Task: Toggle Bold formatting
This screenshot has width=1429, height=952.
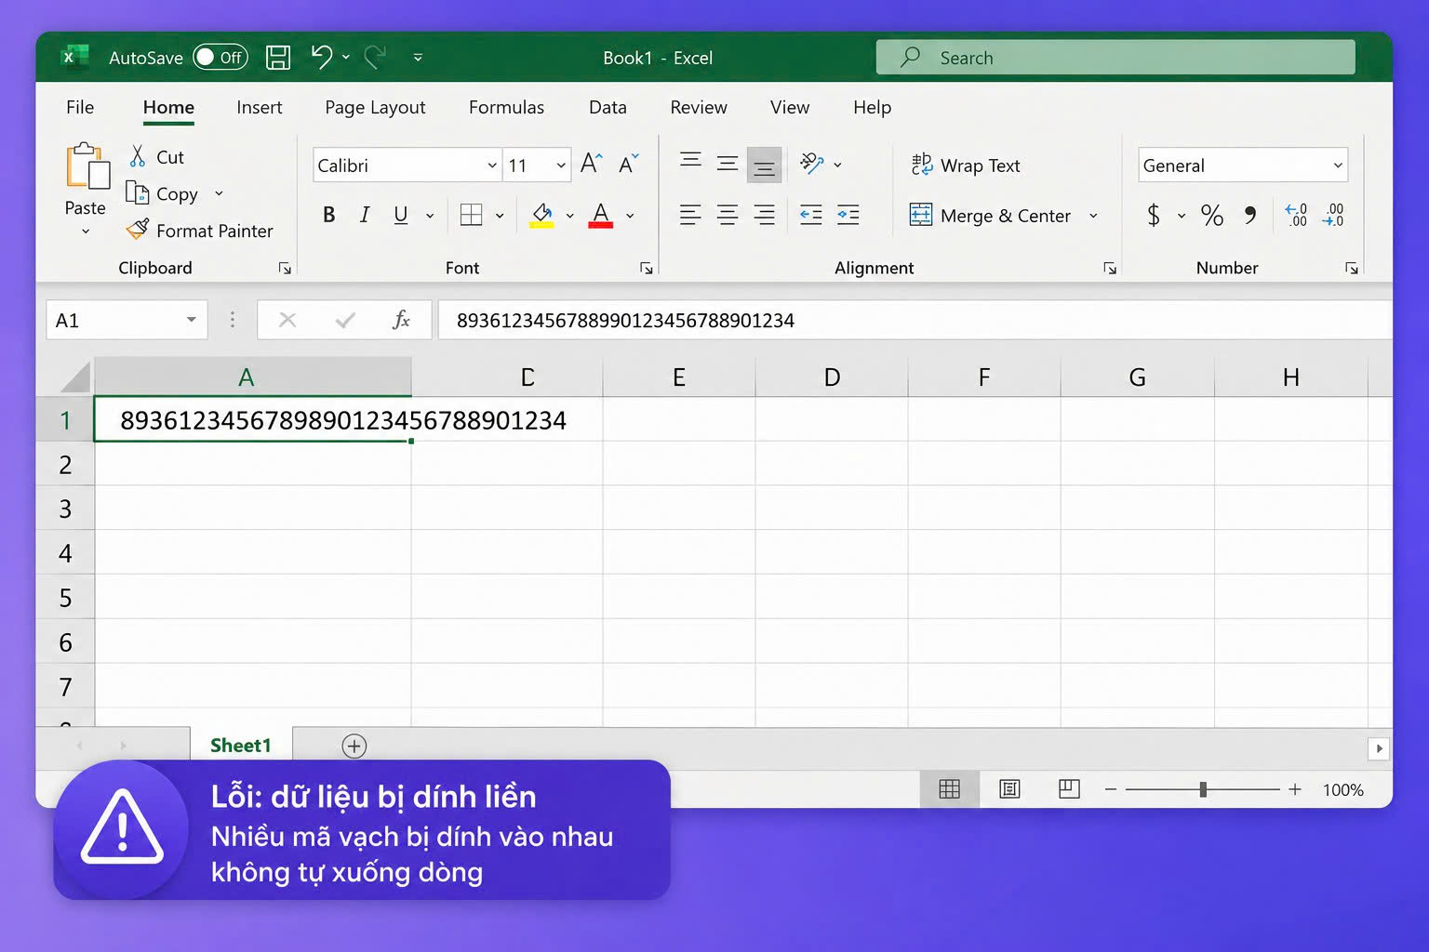Action: pos(328,215)
